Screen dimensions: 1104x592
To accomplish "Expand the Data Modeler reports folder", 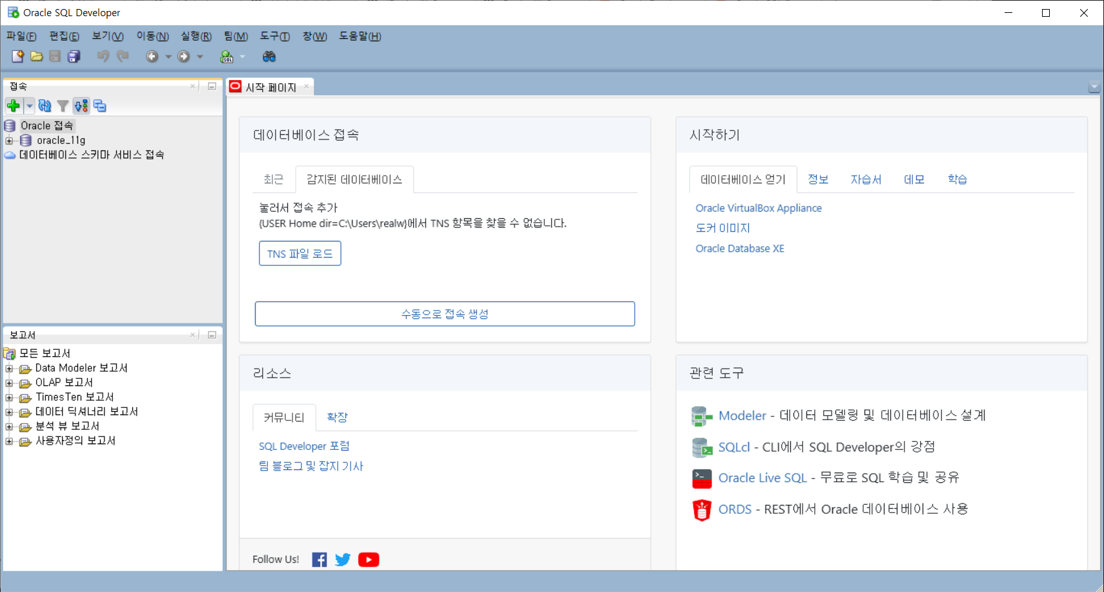I will pyautogui.click(x=9, y=369).
